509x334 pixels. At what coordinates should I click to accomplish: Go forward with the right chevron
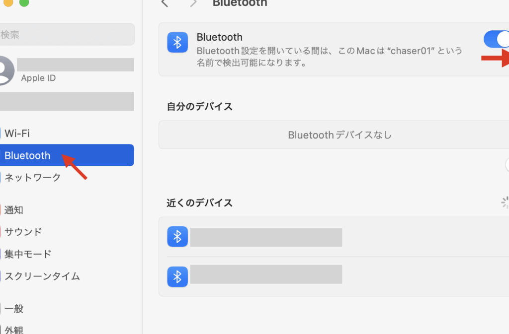coord(193,3)
